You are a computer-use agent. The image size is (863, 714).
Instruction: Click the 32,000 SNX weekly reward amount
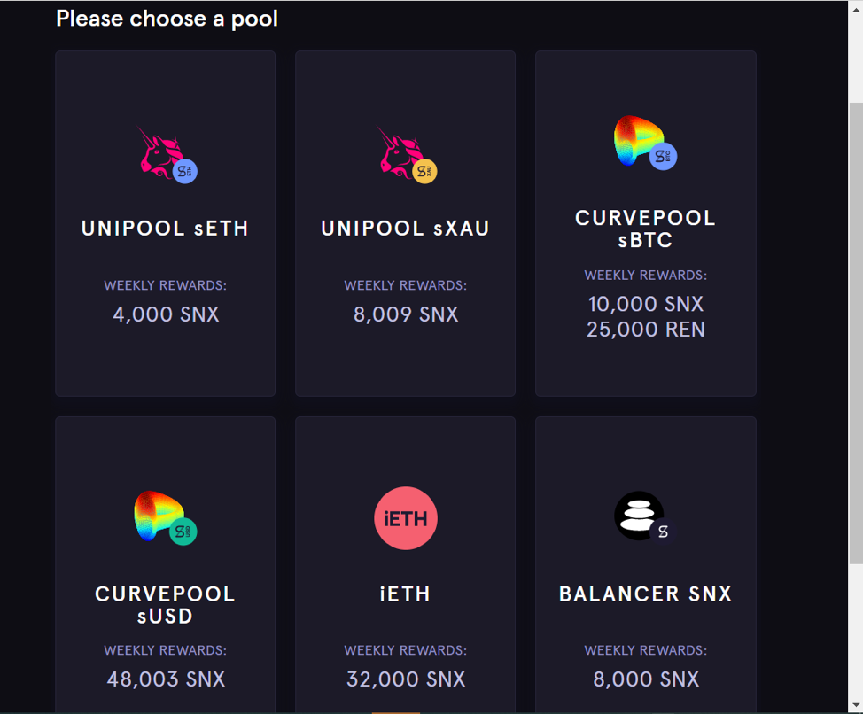[406, 679]
